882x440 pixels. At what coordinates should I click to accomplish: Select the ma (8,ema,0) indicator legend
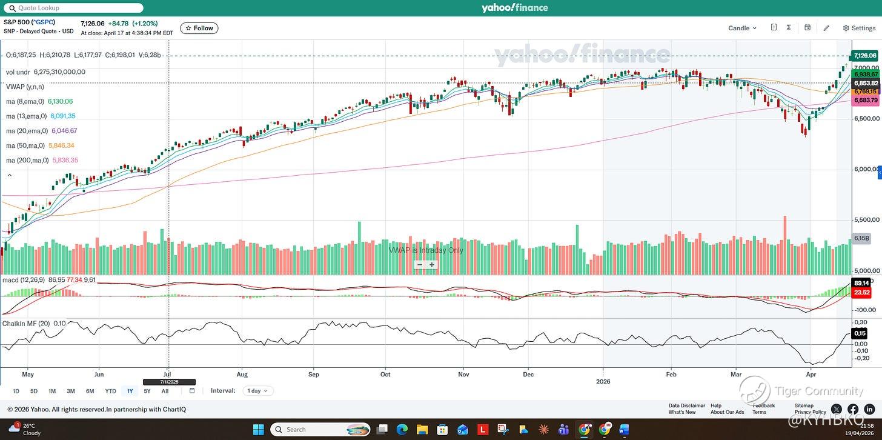[x=40, y=101]
